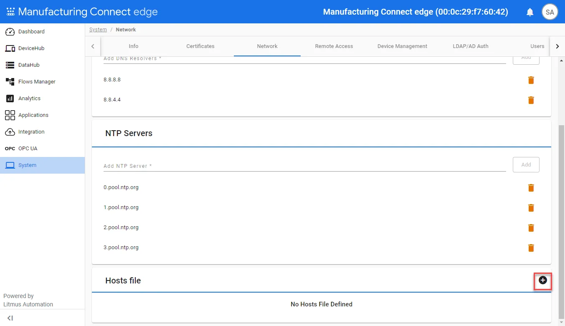The image size is (565, 326).
Task: Switch to the Certificates tab
Action: tap(200, 46)
